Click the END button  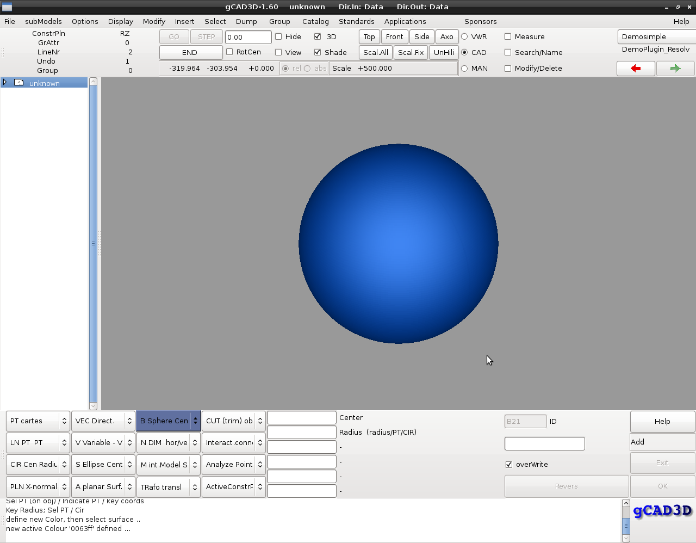tap(191, 52)
